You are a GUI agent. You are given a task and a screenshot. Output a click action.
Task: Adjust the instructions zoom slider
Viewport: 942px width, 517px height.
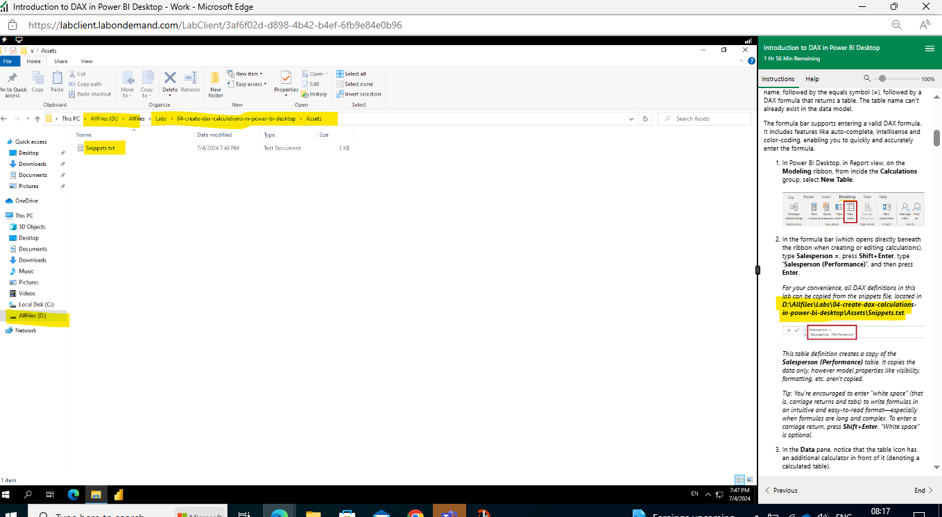pyautogui.click(x=882, y=78)
